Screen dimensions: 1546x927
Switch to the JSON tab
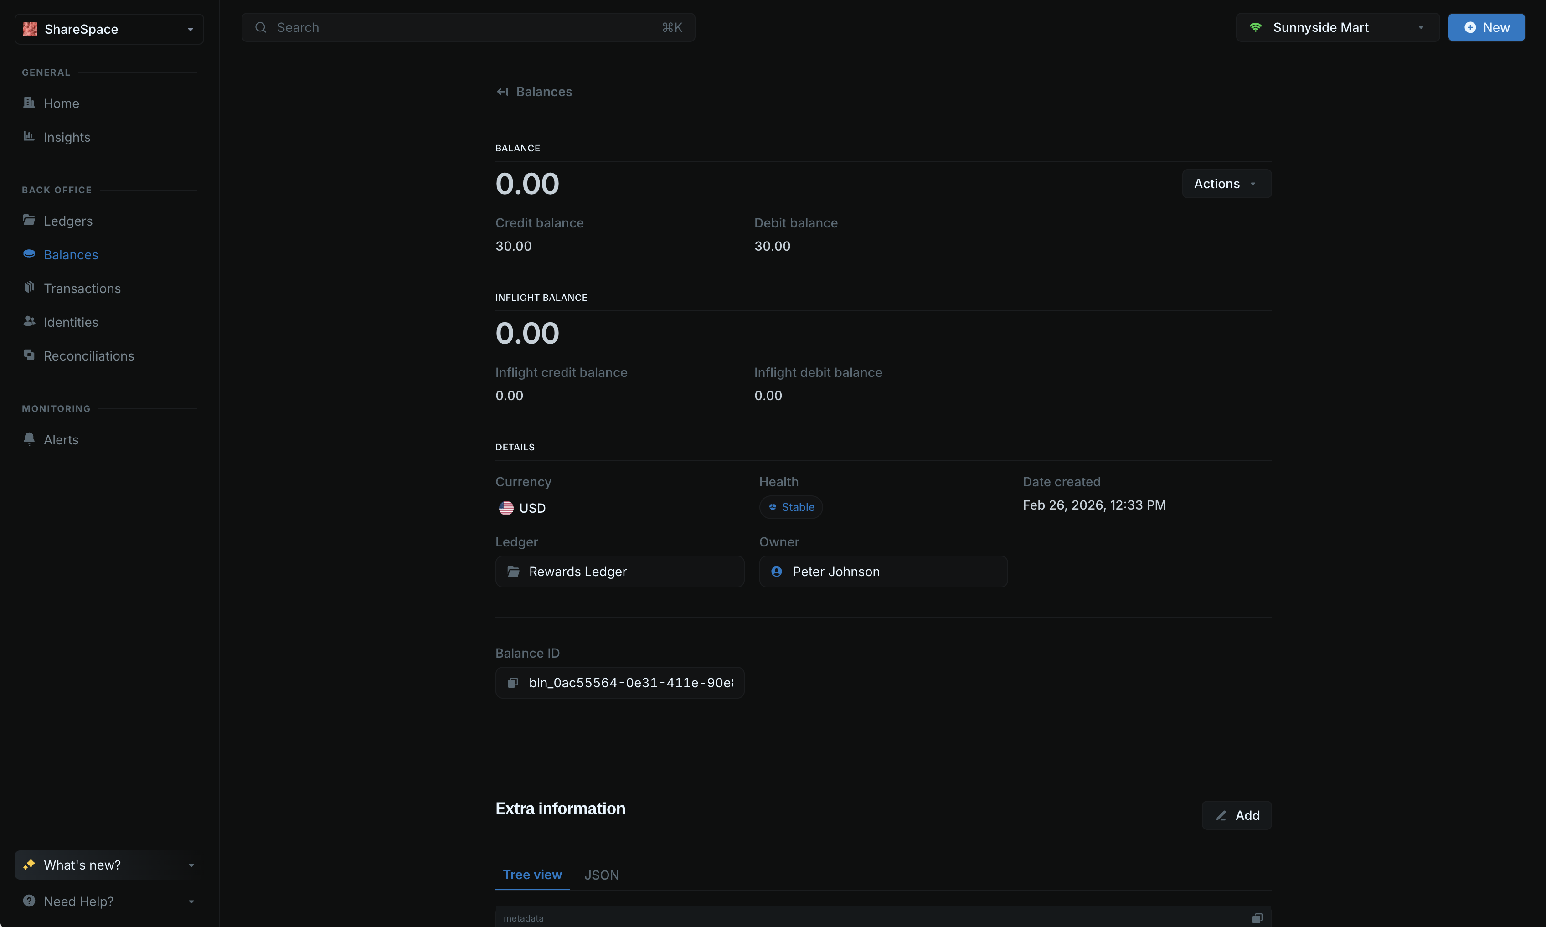601,875
